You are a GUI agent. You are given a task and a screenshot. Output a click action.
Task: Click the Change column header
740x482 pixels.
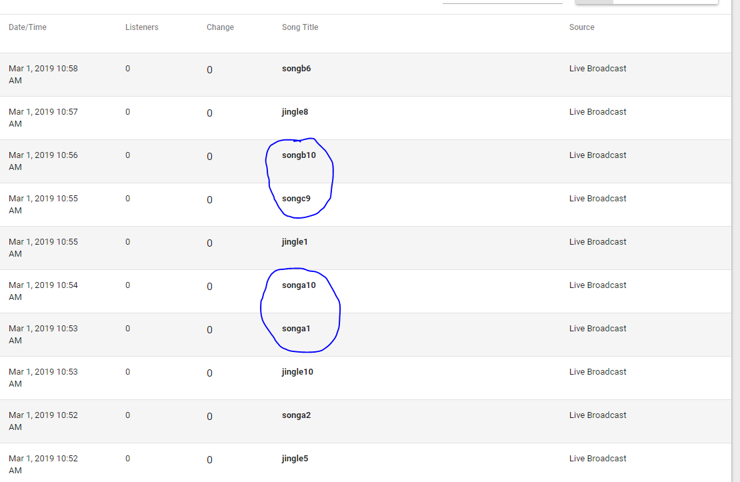point(220,27)
